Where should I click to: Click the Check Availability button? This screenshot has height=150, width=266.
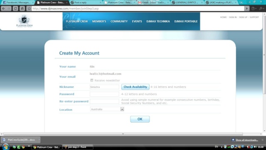[x=135, y=87]
